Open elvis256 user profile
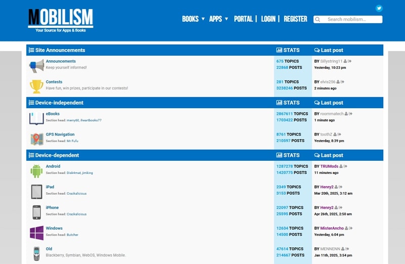 [x=328, y=82]
